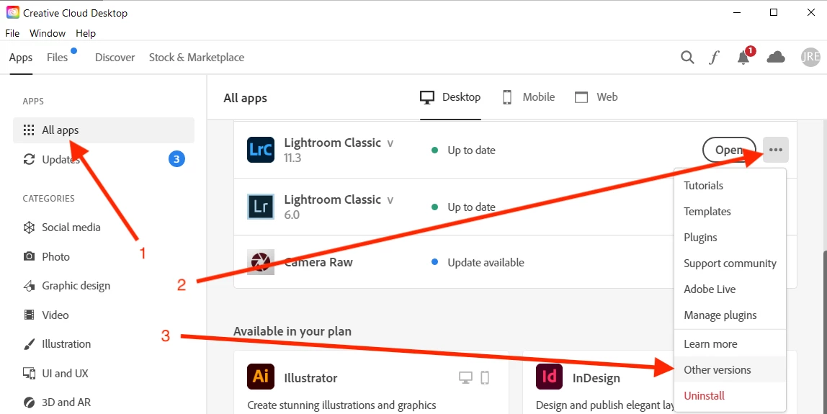Viewport: 827px width, 414px height.
Task: Expand version arrow beside Lightroom Classic 6.0
Action: 390,200
